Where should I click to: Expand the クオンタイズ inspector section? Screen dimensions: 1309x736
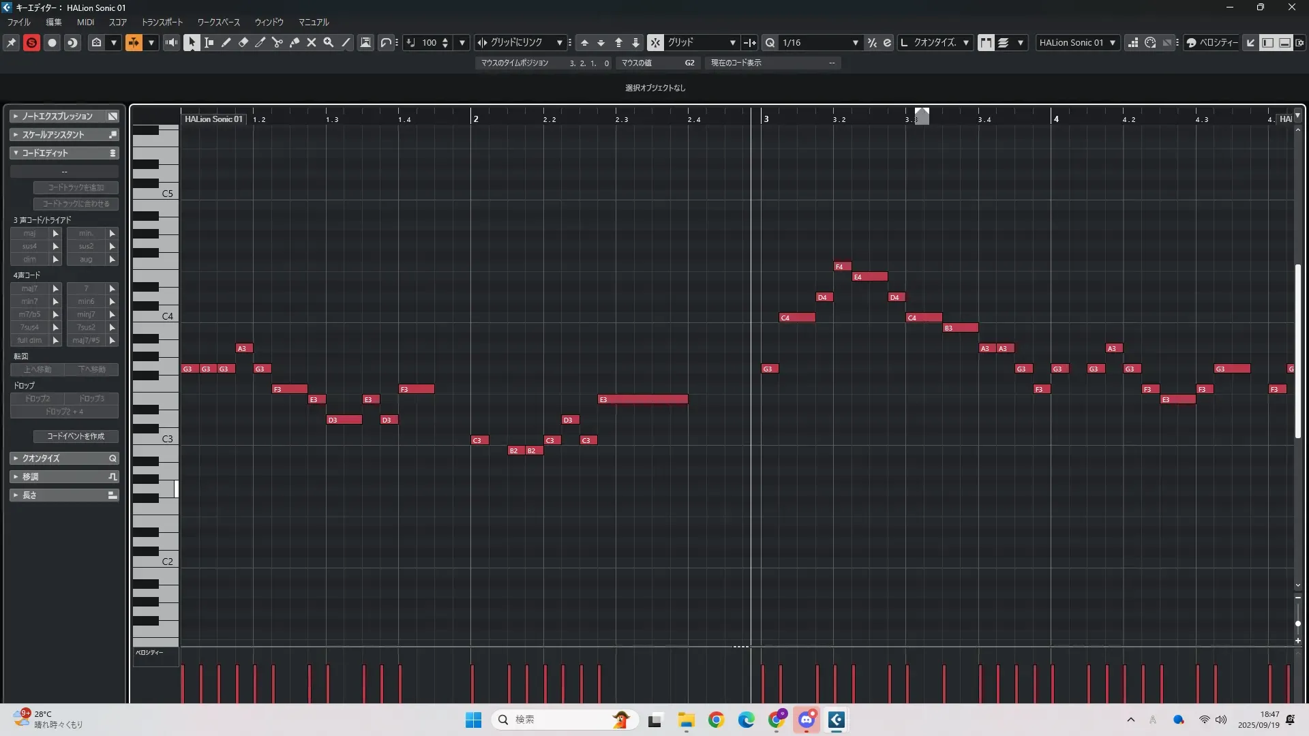(64, 458)
